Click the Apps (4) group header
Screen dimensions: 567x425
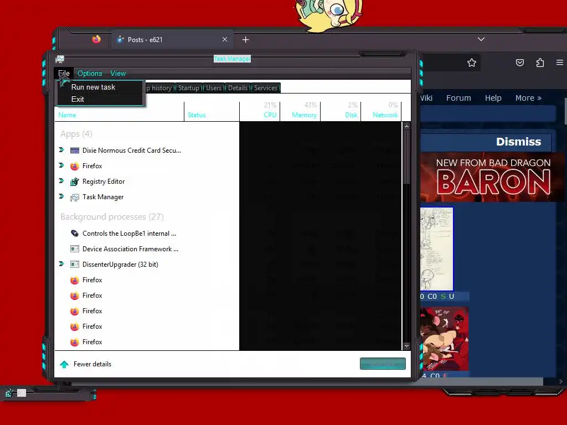point(76,134)
